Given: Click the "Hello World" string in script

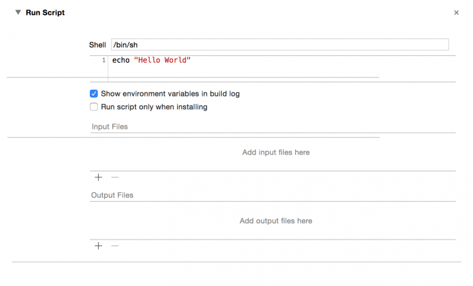Looking at the screenshot, I should [x=163, y=61].
